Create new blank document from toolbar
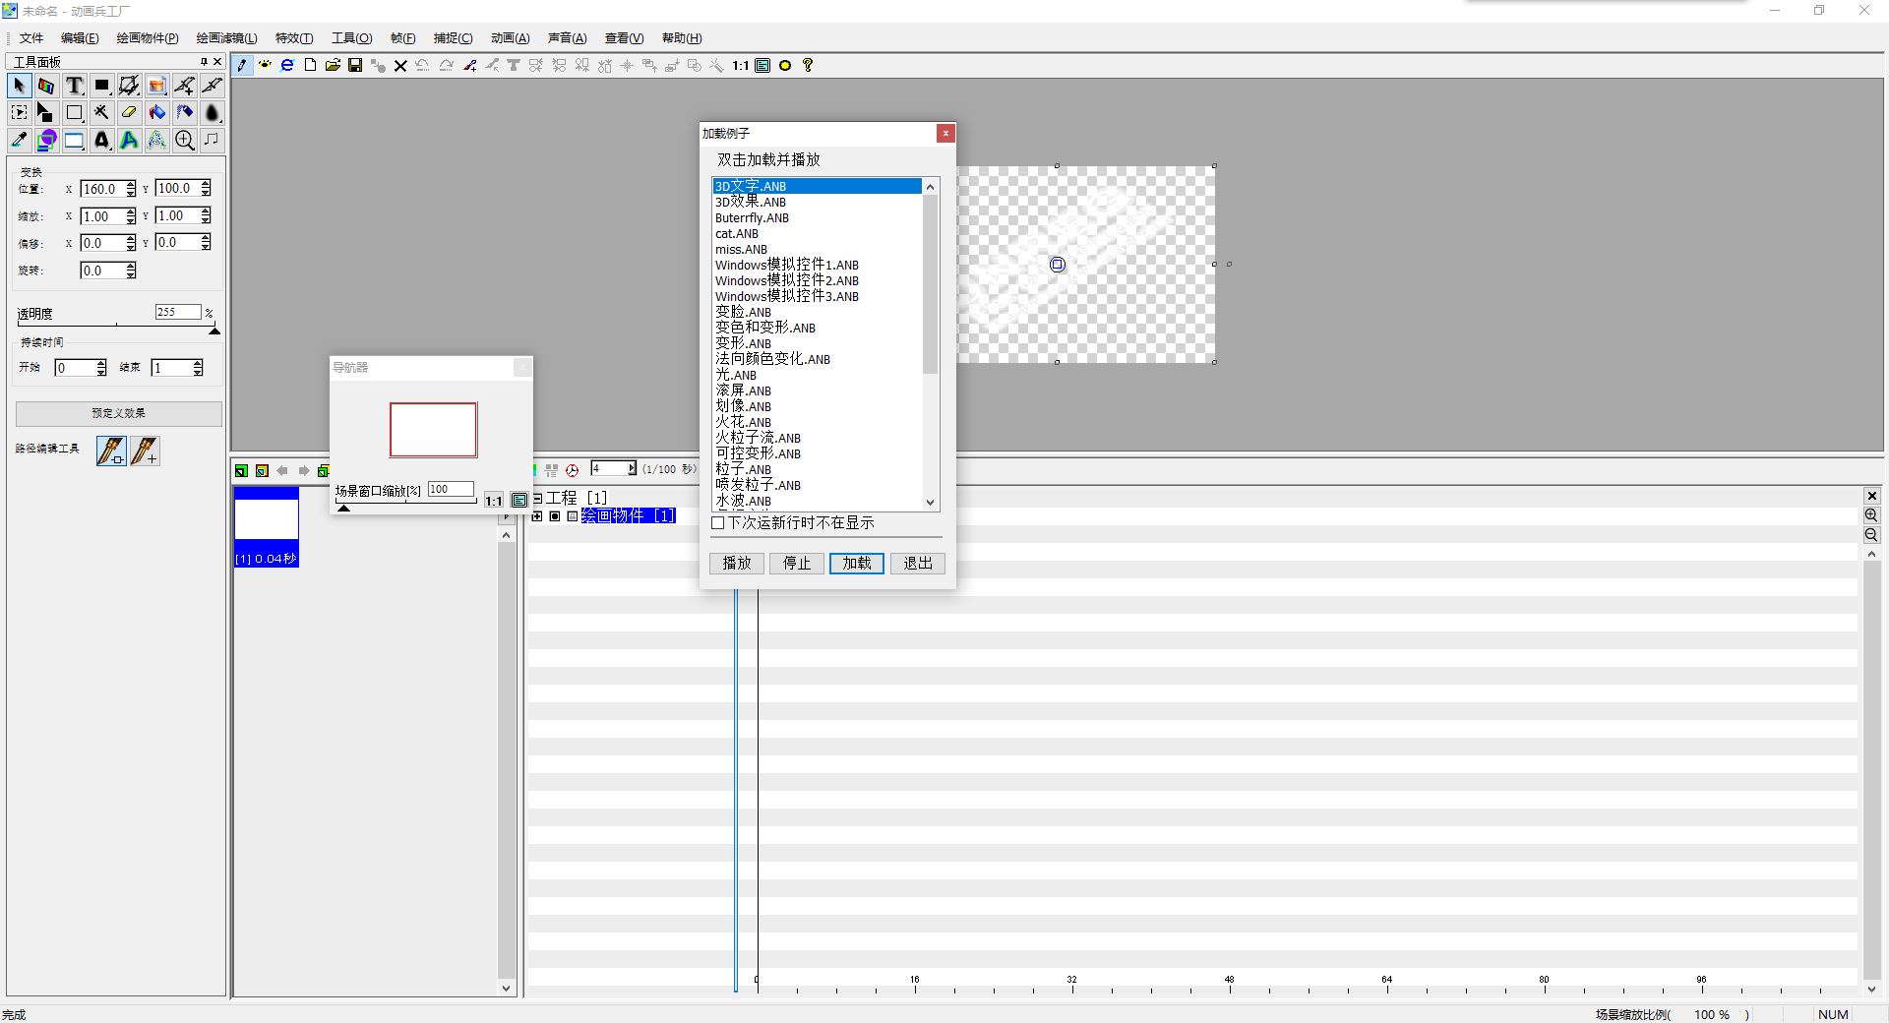Screen dimensions: 1889x1023 click(310, 65)
